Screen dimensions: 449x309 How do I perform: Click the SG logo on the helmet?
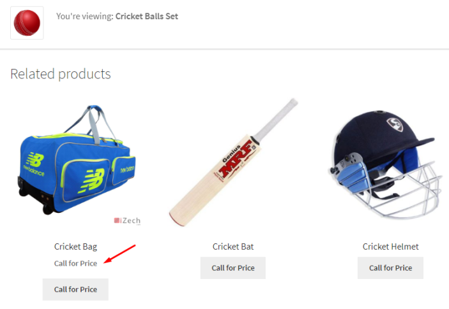(395, 124)
